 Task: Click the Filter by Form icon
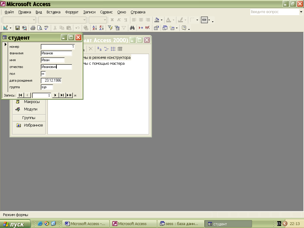[x=117, y=28]
